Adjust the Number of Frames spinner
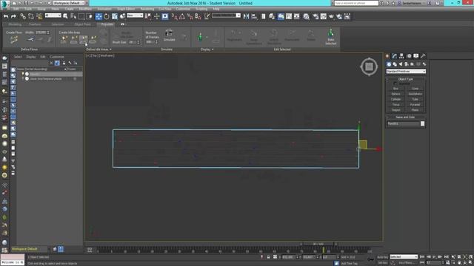This screenshot has height=266, width=474. tap(156, 42)
